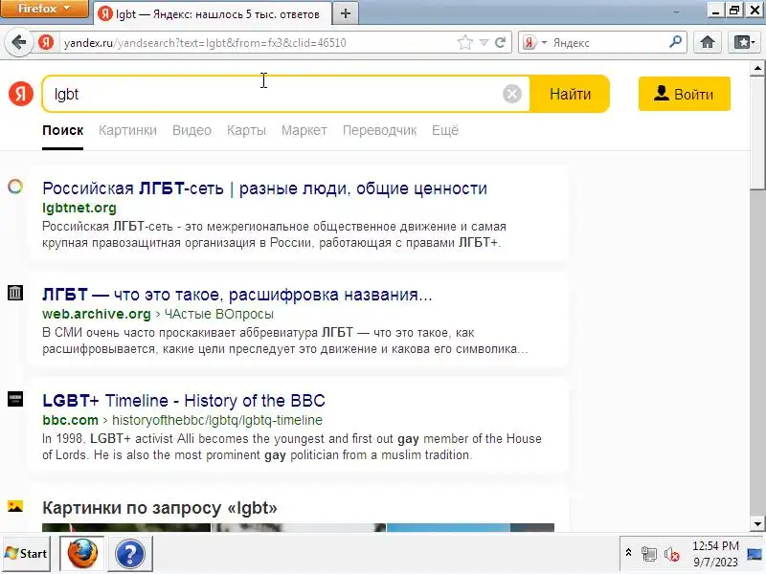The width and height of the screenshot is (766, 574).
Task: Open the address bar history dropdown arrow
Action: tap(484, 42)
